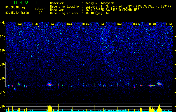Click the 0.7 kHz axis label
176x112 pixels.
tap(3, 92)
